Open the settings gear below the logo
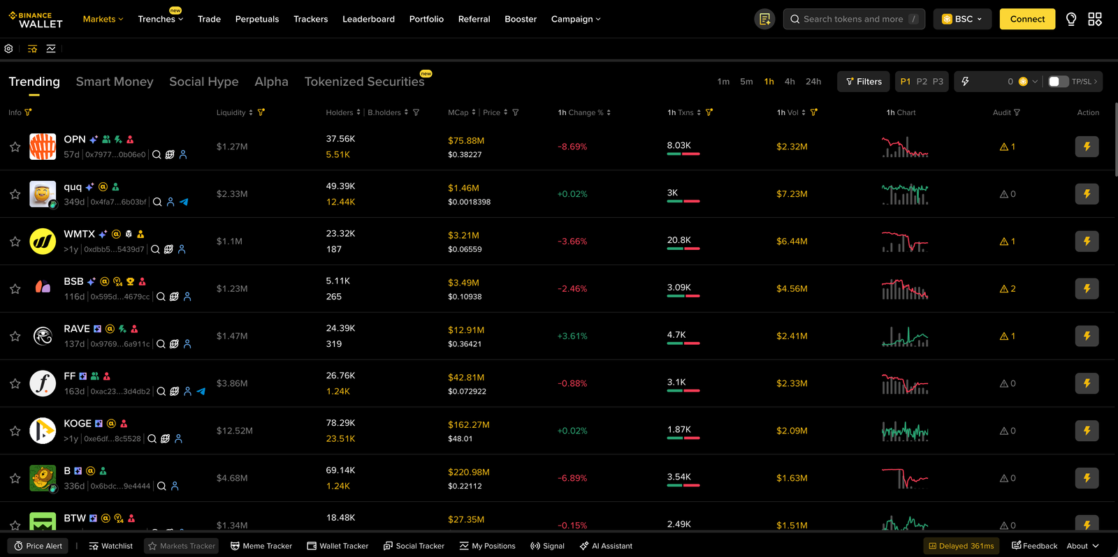 pyautogui.click(x=8, y=49)
